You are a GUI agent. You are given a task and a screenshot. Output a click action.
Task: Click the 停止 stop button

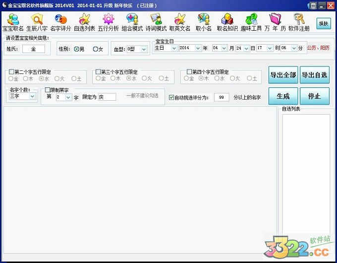(314, 96)
